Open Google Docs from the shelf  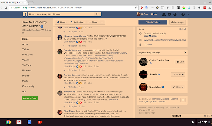pyautogui.click(x=29, y=122)
